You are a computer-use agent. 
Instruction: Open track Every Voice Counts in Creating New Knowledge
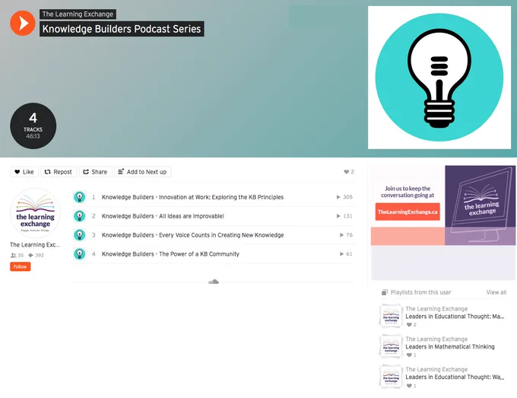pyautogui.click(x=192, y=235)
